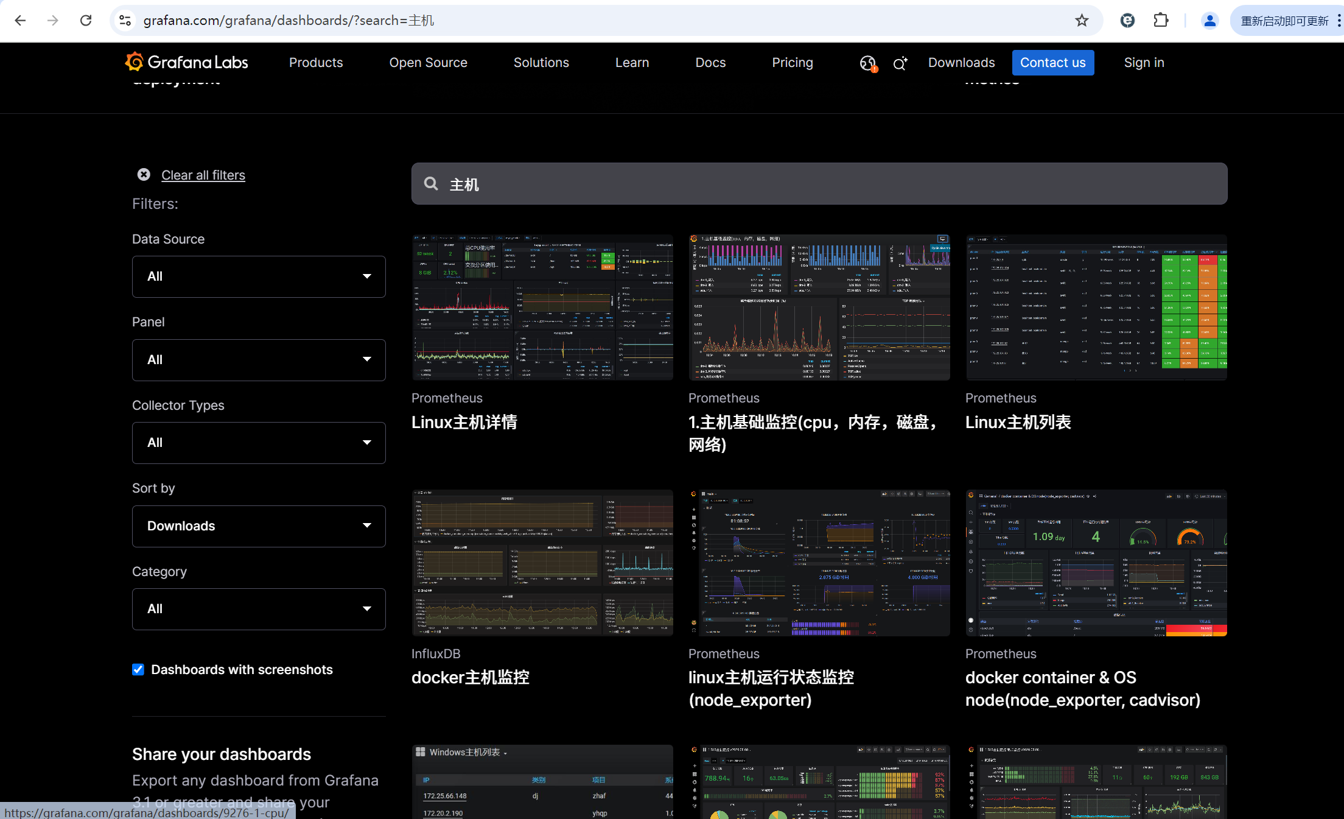Click the clear filters X icon
Screen dimensions: 1344x819
[x=144, y=175]
